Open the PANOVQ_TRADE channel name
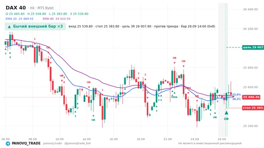Screen dimensions: 264x148 point(26,143)
